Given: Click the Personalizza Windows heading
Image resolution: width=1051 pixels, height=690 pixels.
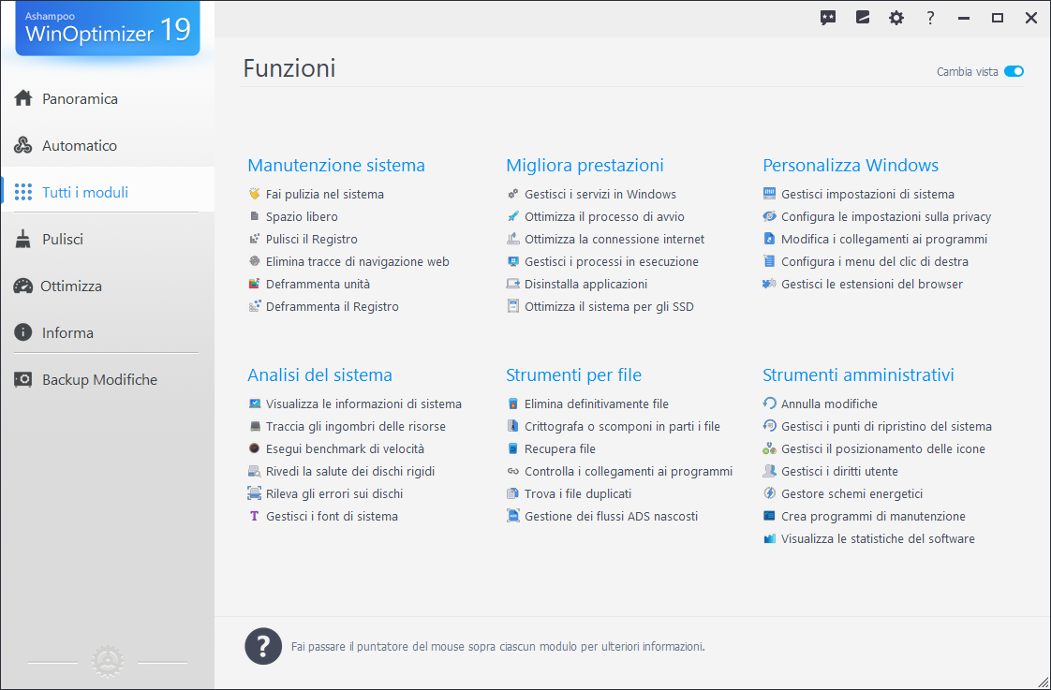Looking at the screenshot, I should (x=851, y=165).
